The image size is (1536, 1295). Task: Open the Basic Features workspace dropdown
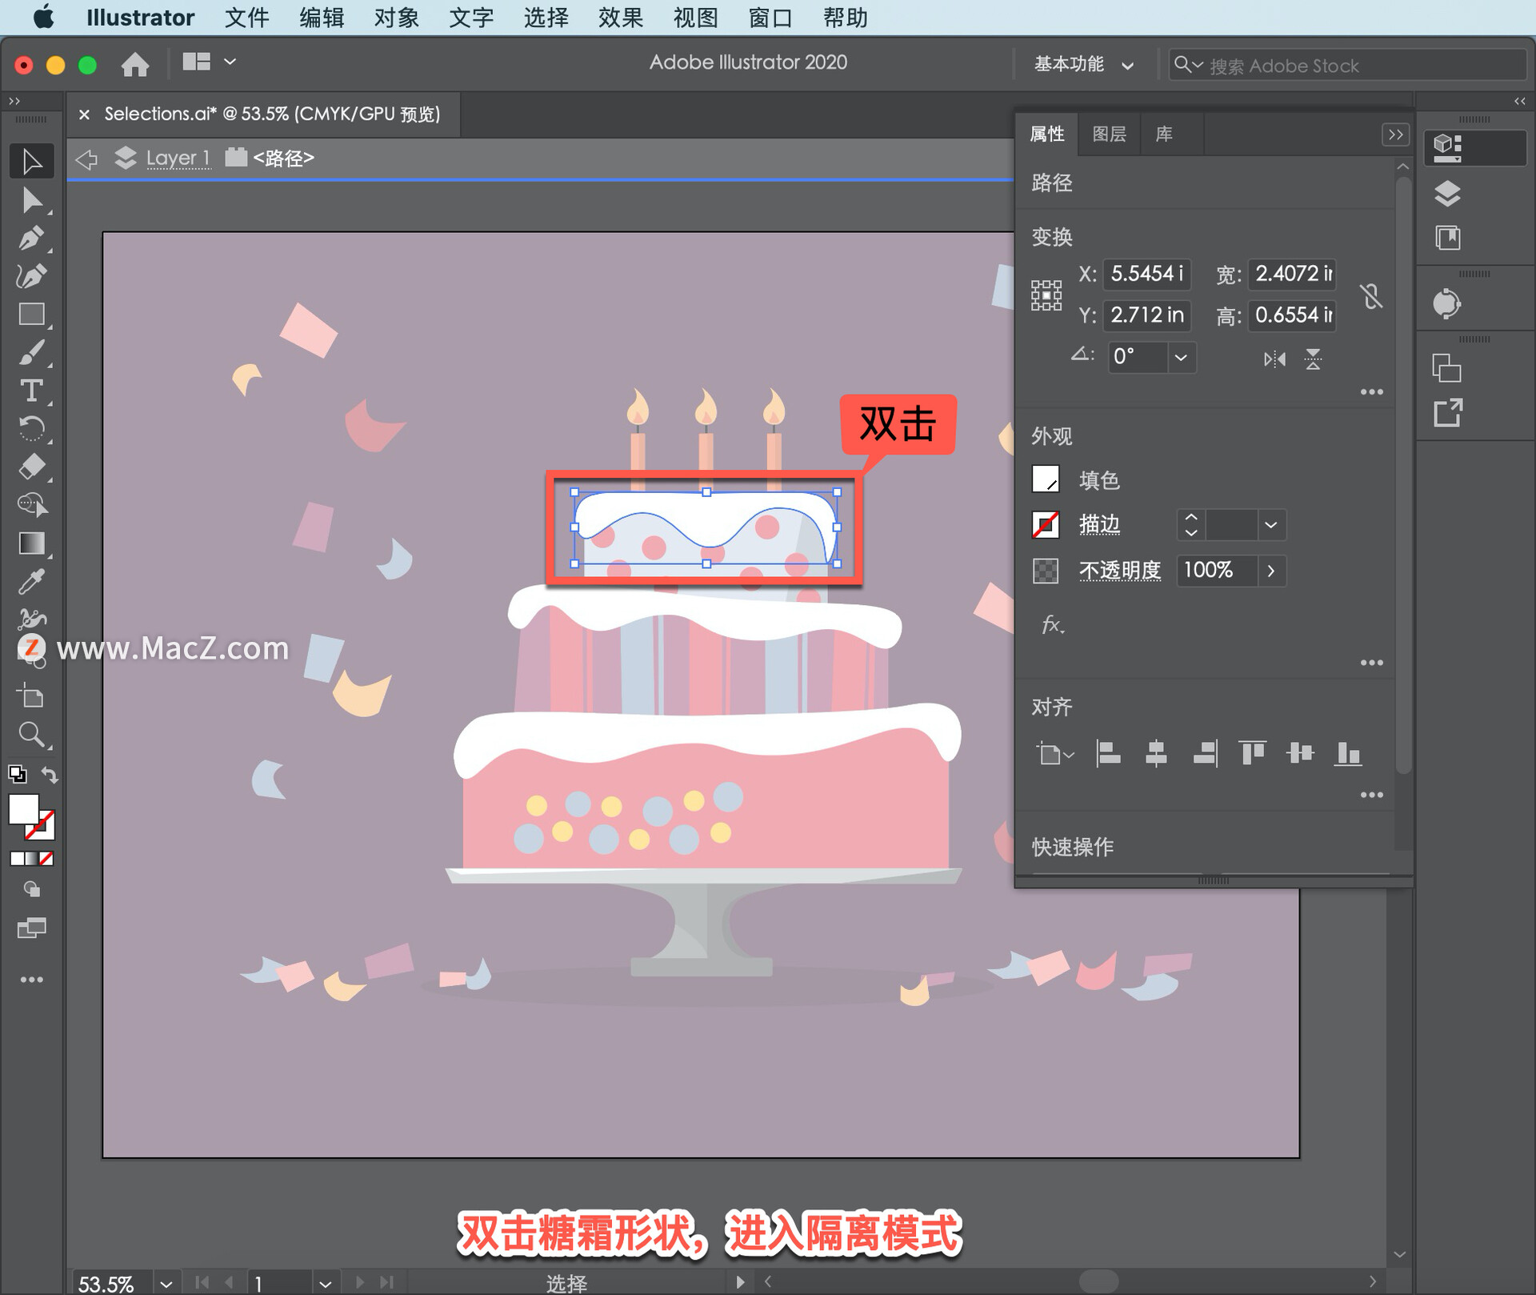point(1083,65)
